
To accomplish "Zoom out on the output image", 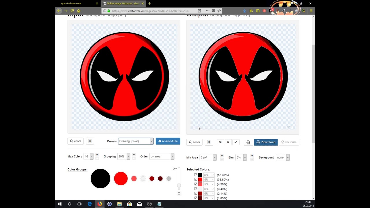I will click(228, 142).
